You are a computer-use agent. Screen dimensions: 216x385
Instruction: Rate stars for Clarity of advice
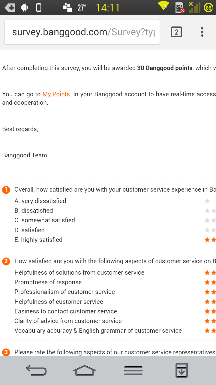point(210,321)
